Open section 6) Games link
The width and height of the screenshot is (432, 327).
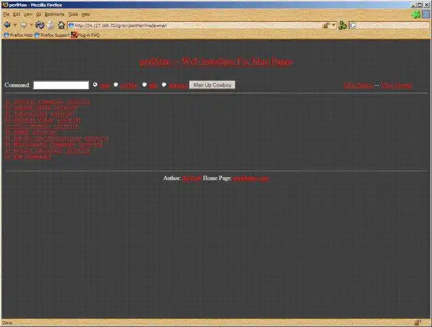[31, 132]
